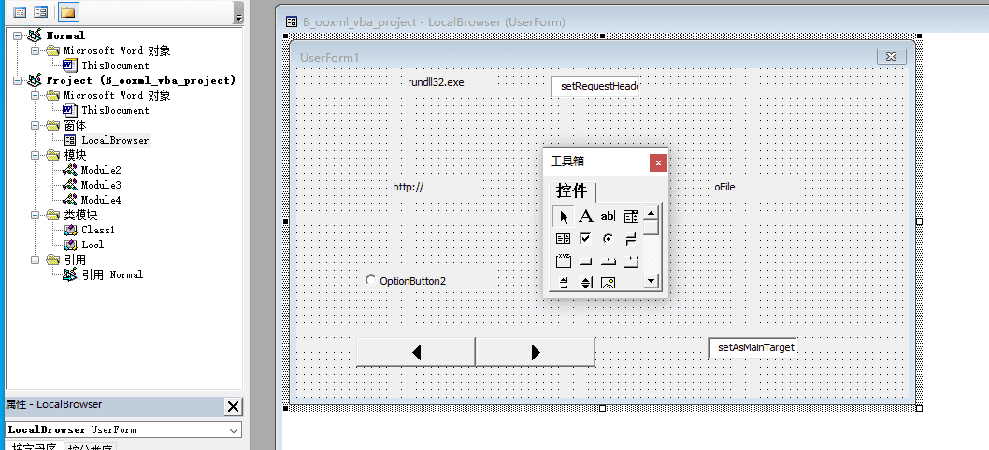989x450 pixels.
Task: Click the UserForm1 caption title
Action: coord(329,57)
